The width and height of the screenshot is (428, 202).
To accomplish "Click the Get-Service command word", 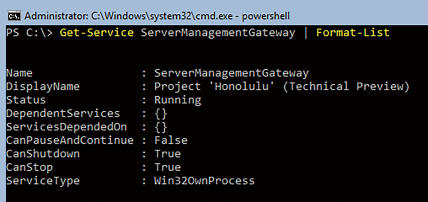I will (x=97, y=33).
